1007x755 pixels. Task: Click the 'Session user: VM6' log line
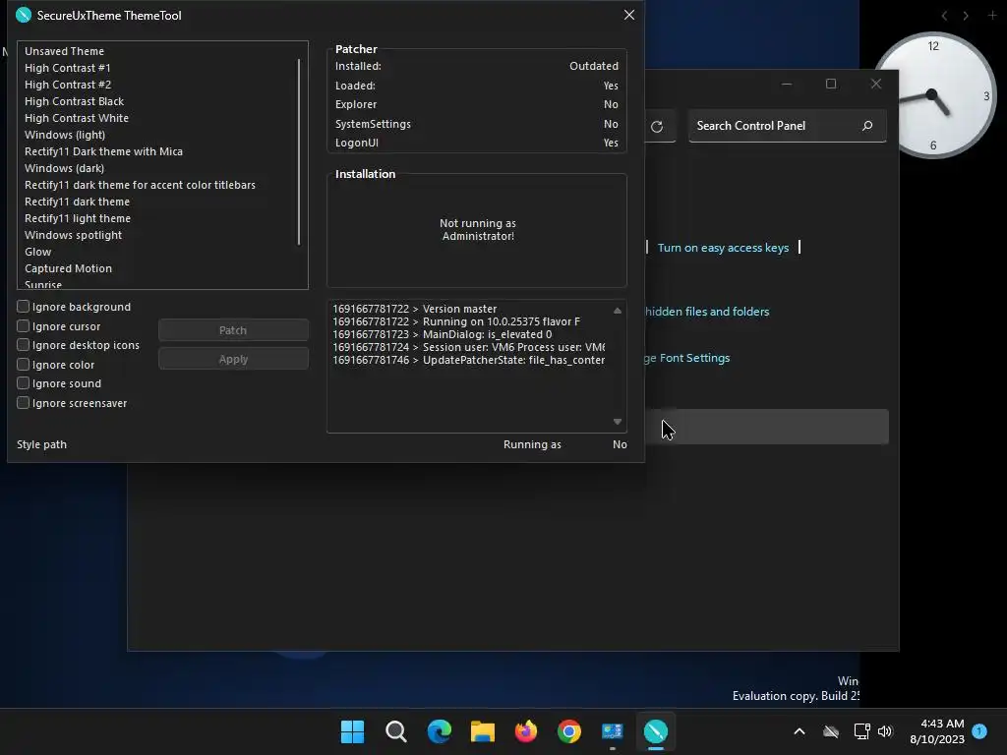469,347
